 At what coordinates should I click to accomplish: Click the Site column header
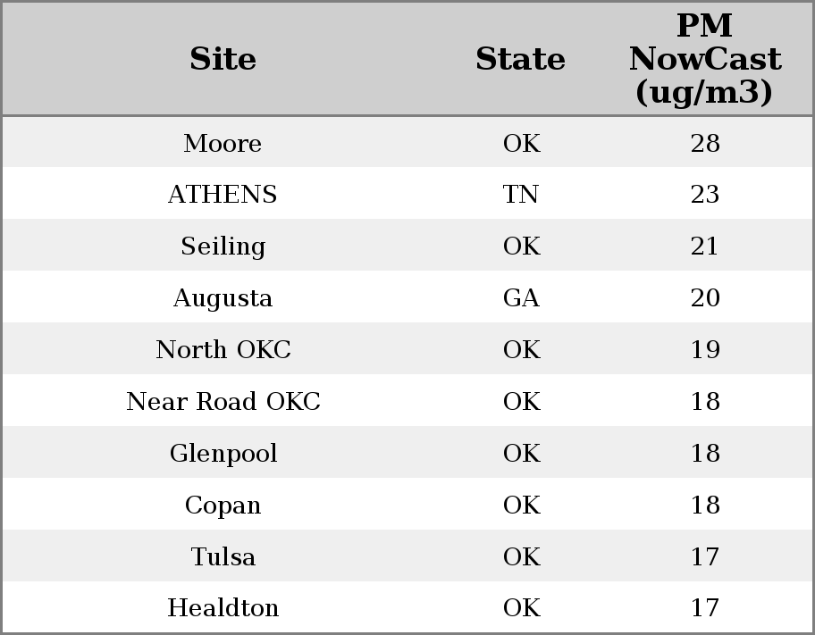pos(223,60)
